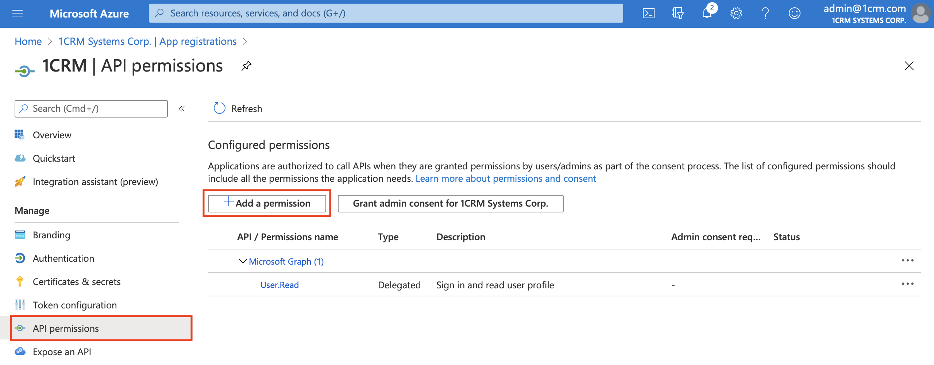Open the Microsoft Graph (1) link

coord(286,262)
